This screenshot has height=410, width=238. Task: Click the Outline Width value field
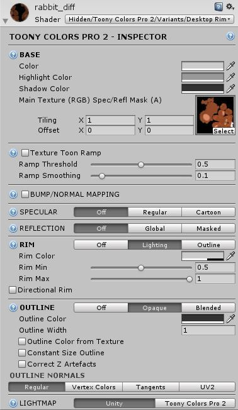[x=208, y=330]
